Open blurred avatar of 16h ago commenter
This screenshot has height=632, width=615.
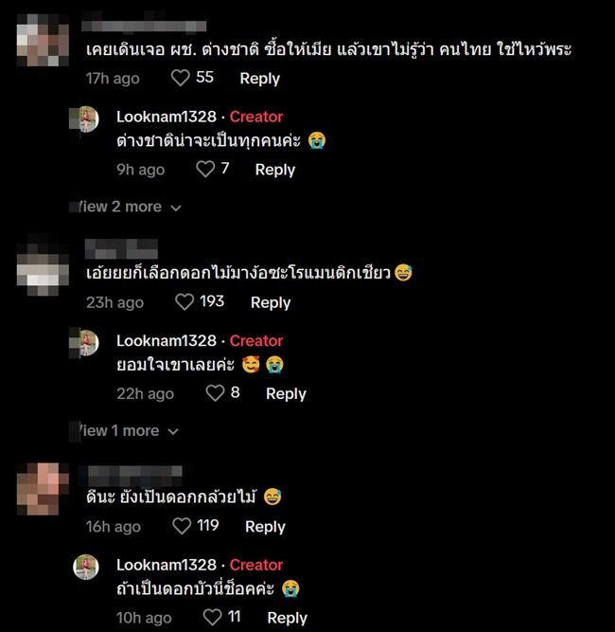(43, 489)
